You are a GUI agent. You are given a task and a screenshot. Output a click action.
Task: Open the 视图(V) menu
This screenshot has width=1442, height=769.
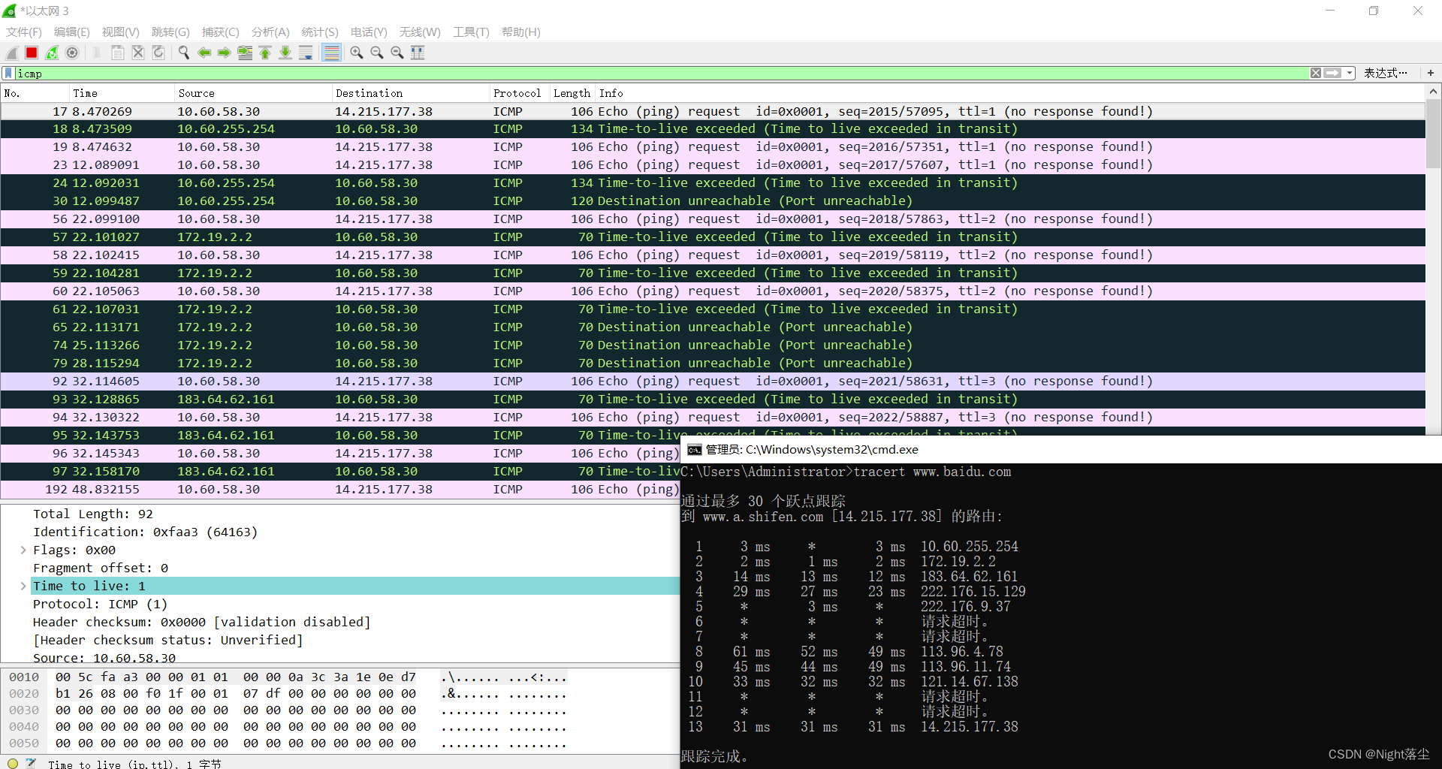point(121,32)
